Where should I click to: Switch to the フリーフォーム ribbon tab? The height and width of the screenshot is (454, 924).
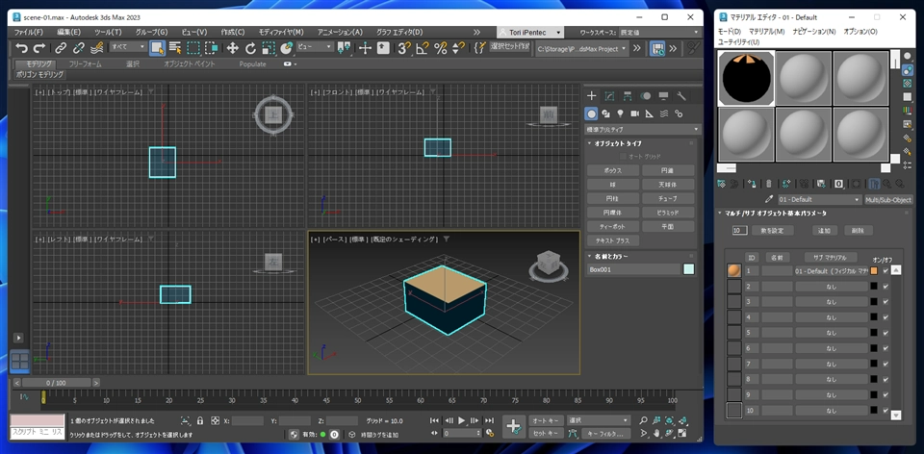click(86, 63)
